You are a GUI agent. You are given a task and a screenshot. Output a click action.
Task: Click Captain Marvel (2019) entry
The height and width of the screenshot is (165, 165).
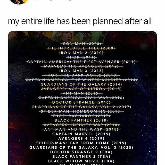(81, 134)
